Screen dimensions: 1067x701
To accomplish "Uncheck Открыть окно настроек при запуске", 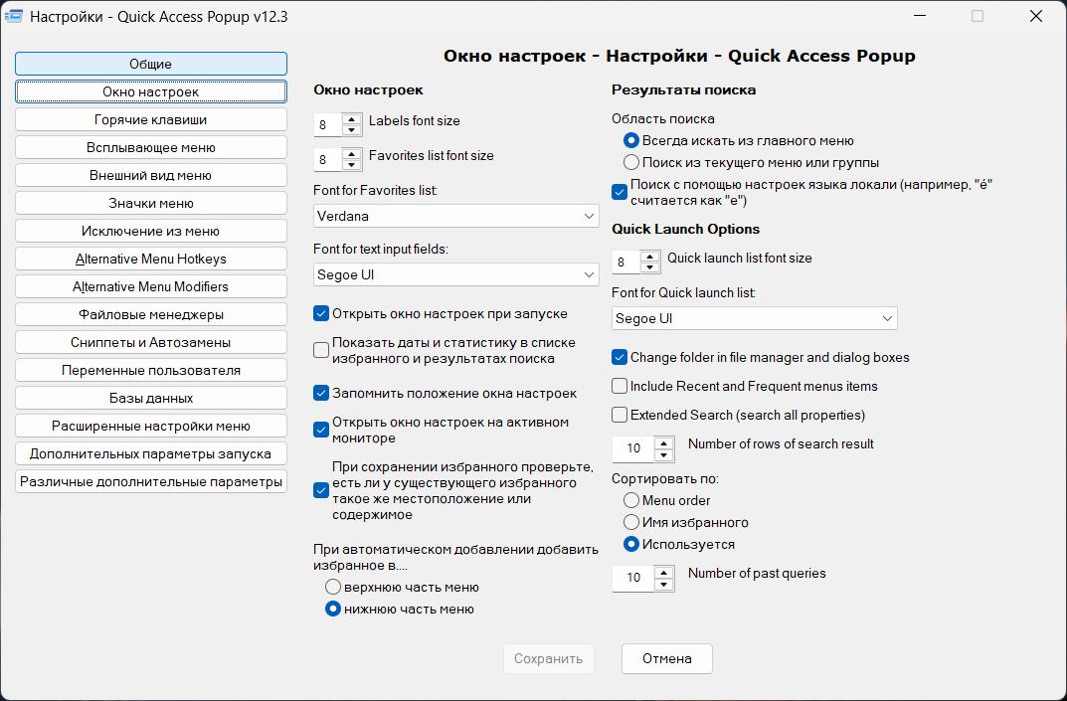I will coord(321,314).
